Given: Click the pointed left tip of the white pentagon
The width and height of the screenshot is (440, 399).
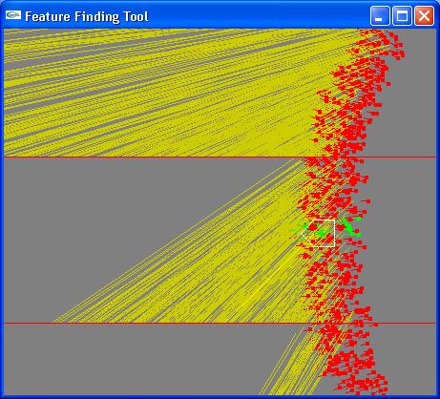Looking at the screenshot, I should [303, 235].
